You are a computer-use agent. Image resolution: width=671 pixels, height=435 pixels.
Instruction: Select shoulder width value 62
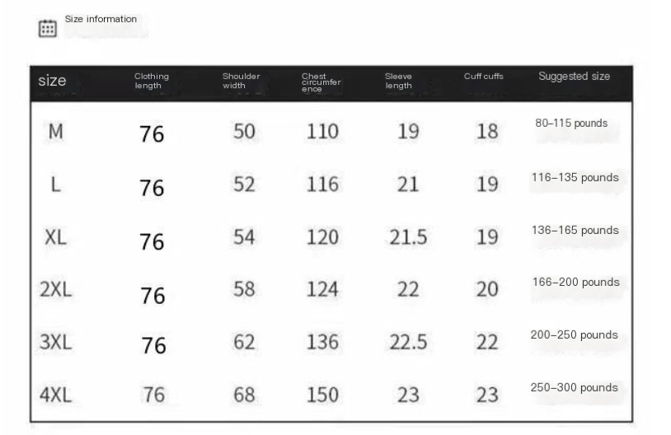pos(244,342)
